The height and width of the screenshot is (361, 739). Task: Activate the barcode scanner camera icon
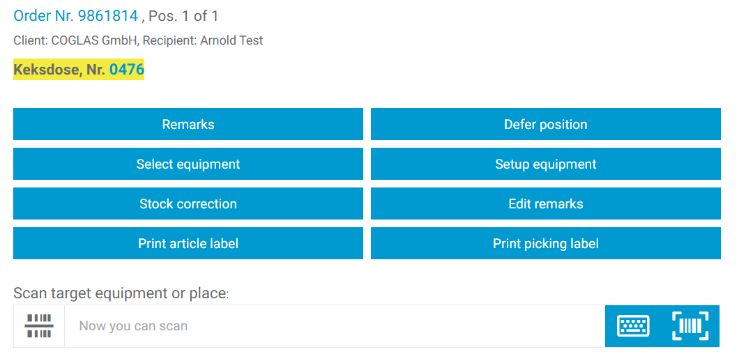690,326
